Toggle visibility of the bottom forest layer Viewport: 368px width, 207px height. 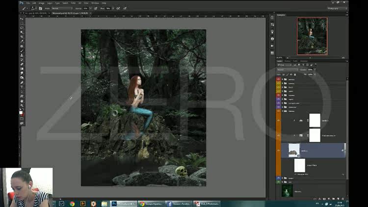pos(279,190)
